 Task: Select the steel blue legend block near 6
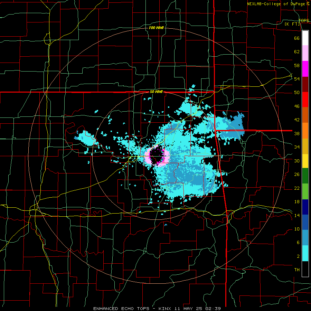coord(305,238)
